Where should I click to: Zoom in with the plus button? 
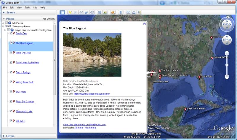(x=227, y=53)
